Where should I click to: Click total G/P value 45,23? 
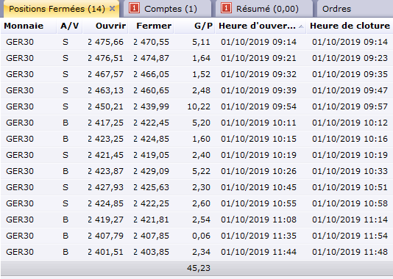pyautogui.click(x=199, y=268)
